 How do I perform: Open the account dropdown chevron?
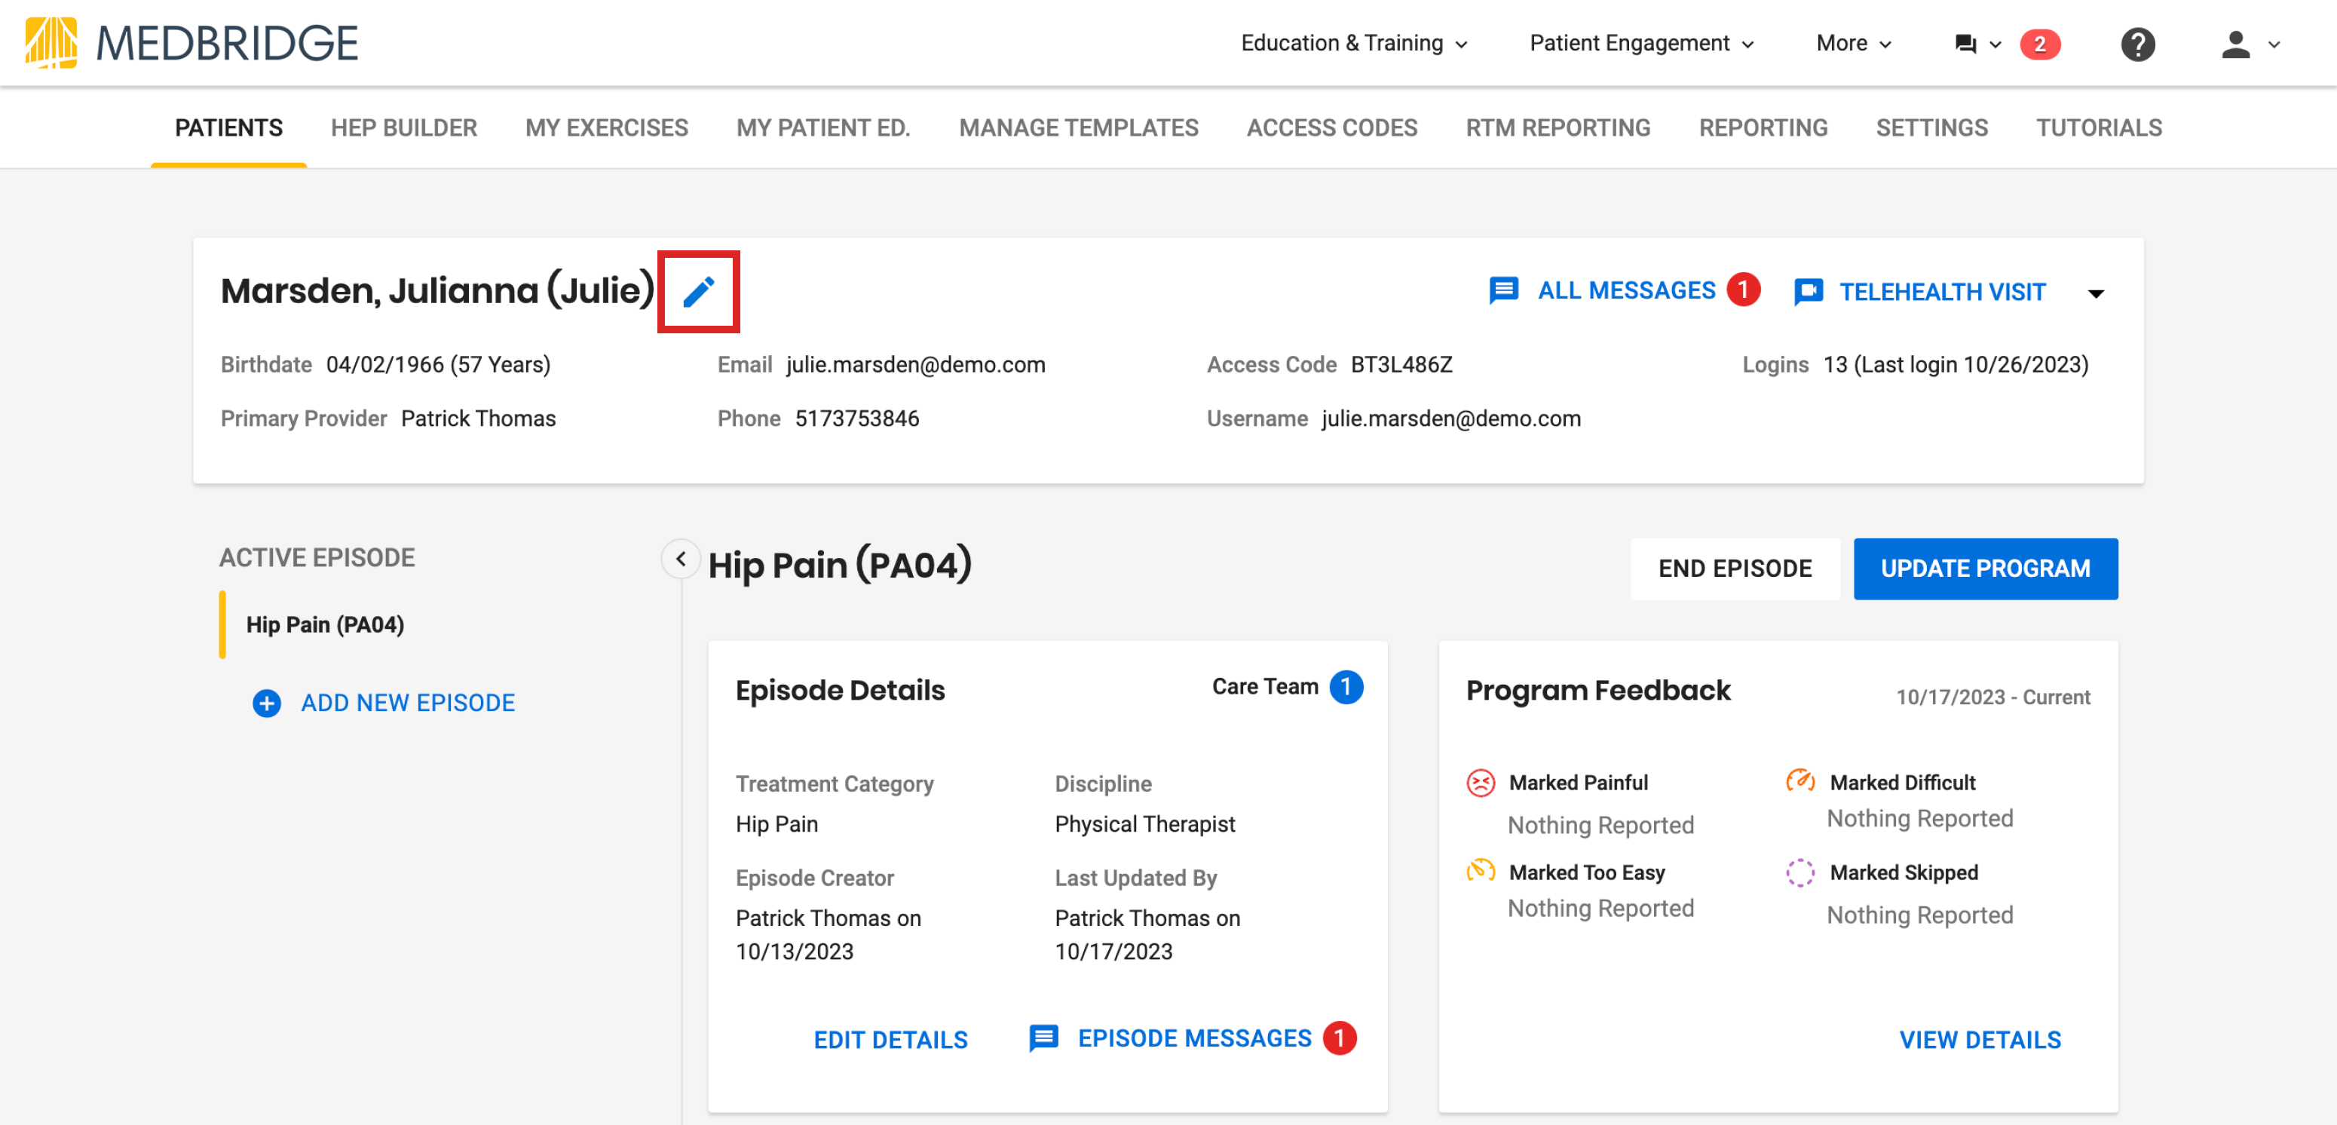click(x=2274, y=44)
